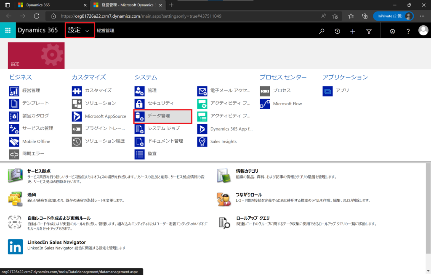Viewport: 431px width, 275px height.
Task: Click the アプリ window icon
Action: (x=327, y=91)
